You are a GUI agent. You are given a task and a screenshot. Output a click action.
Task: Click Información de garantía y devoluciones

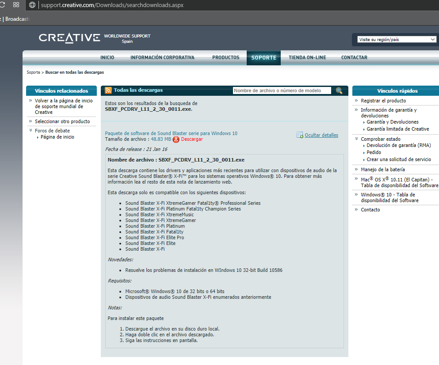(x=389, y=113)
